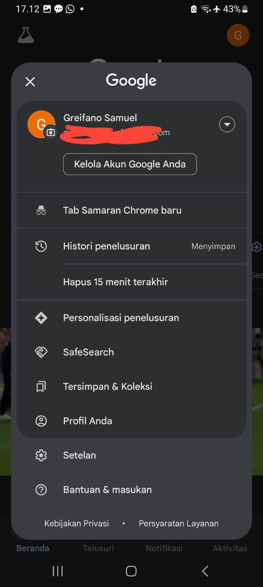Image resolution: width=263 pixels, height=587 pixels.
Task: Open the Menyimpan history status
Action: (214, 246)
